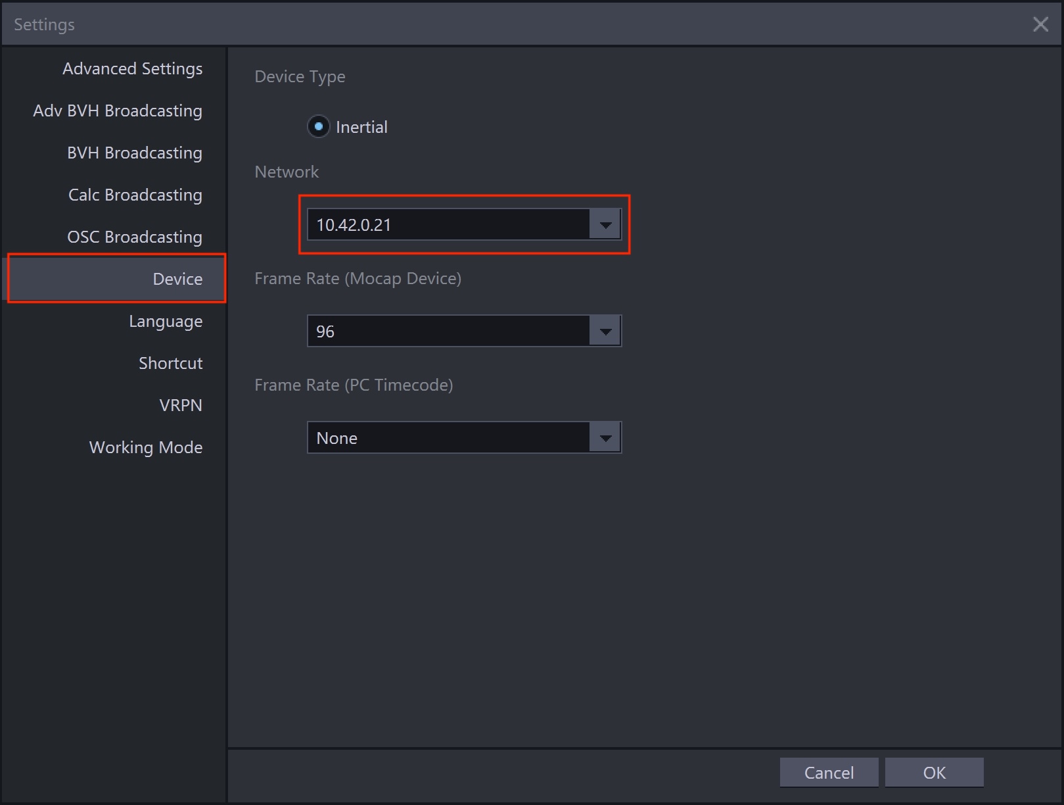
Task: Click the frame rate value 96
Action: pos(448,331)
